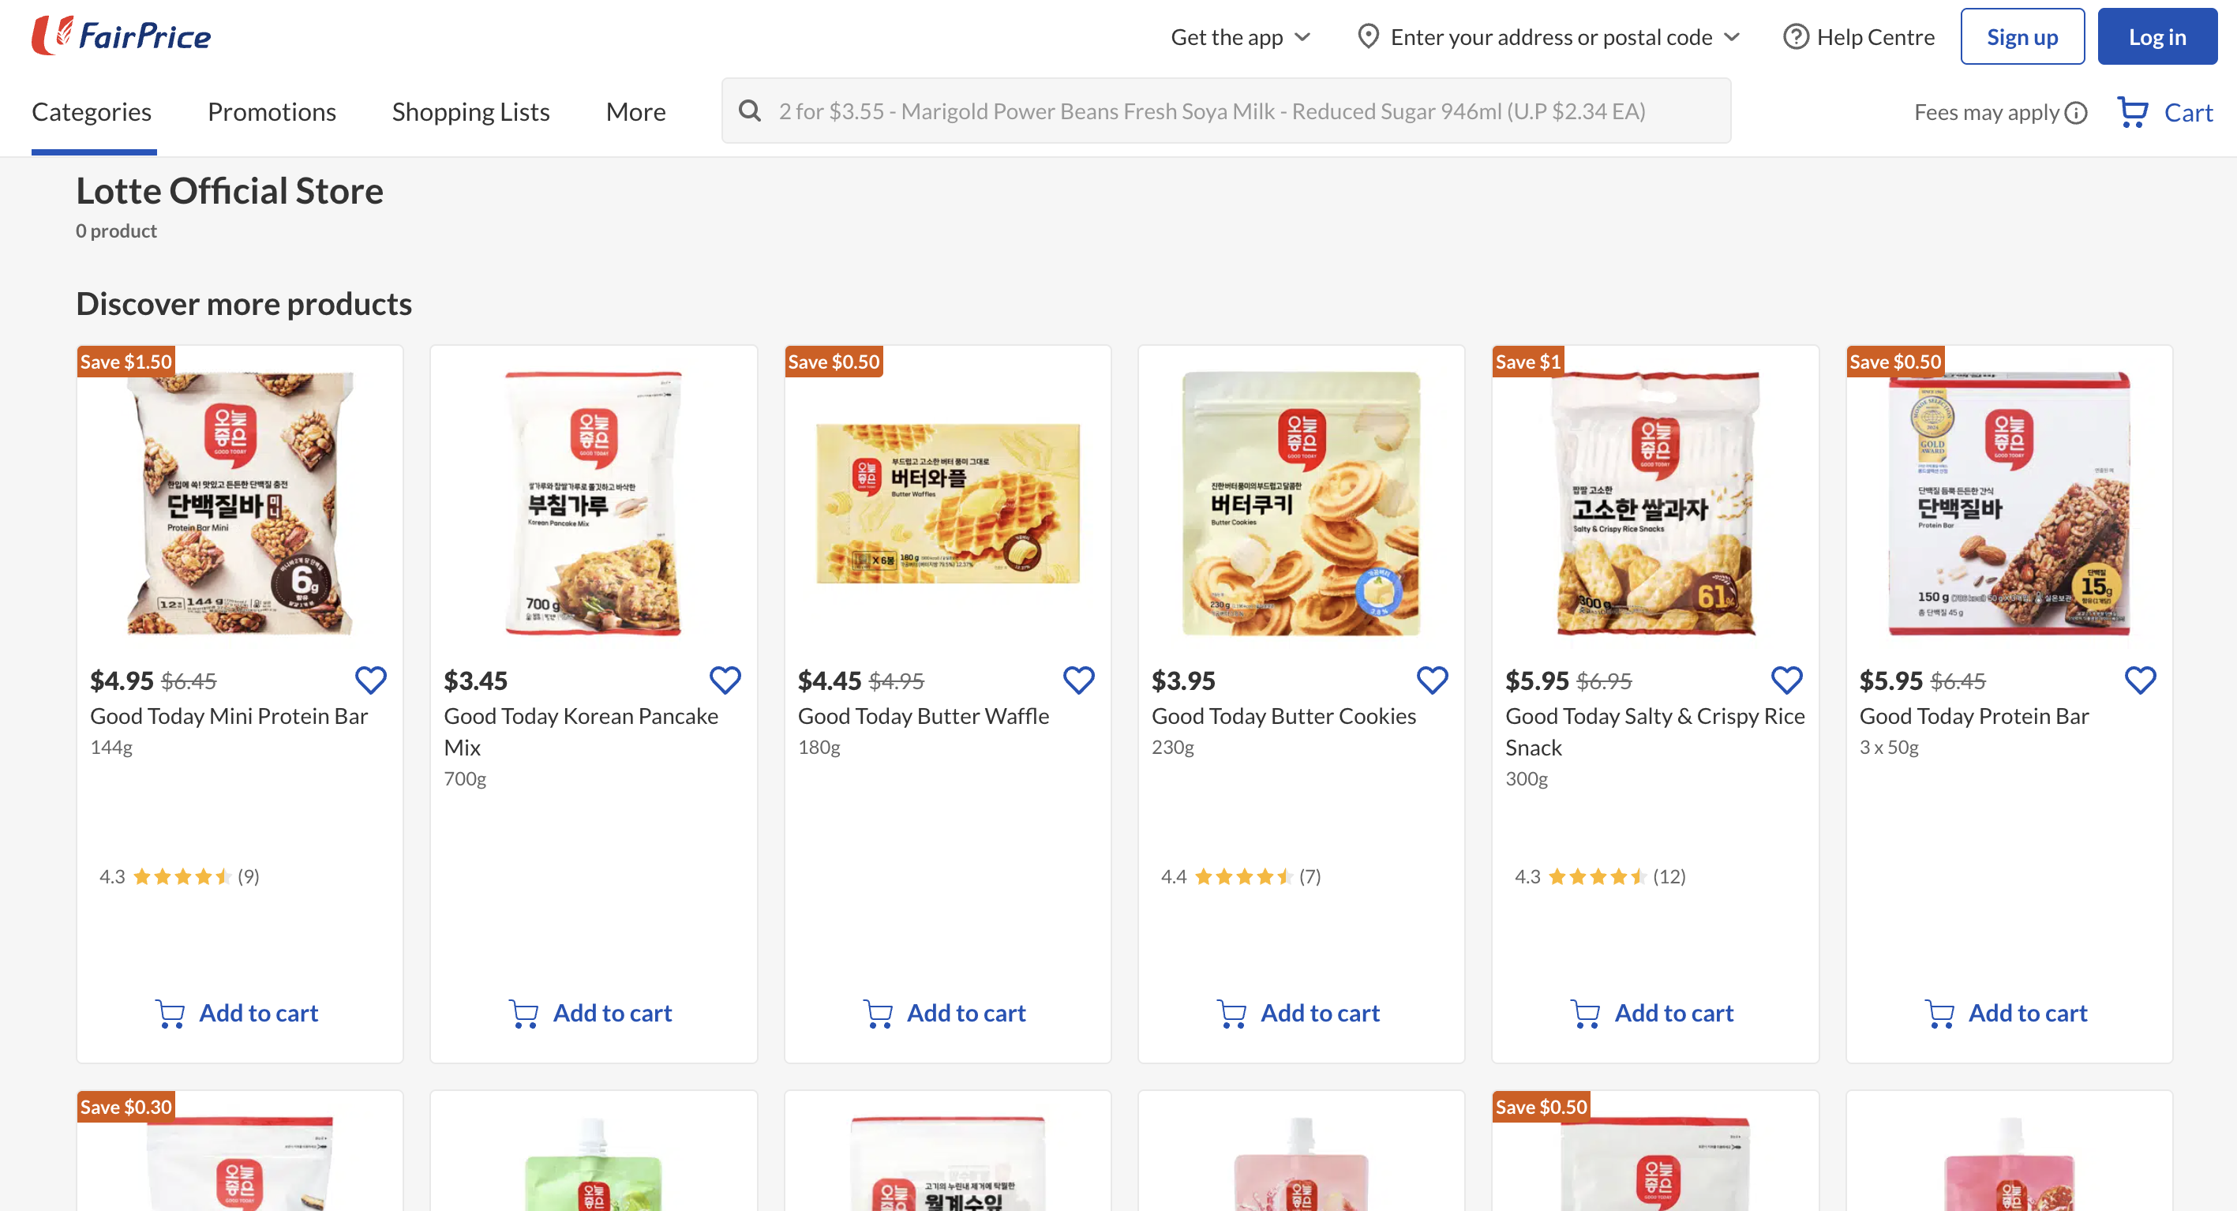Click the "0 product" count text
The width and height of the screenshot is (2237, 1211).
pos(116,231)
